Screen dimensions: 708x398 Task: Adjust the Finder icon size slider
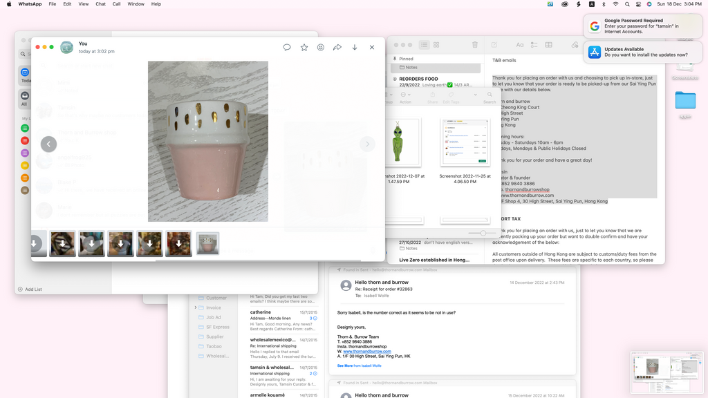pyautogui.click(x=483, y=233)
